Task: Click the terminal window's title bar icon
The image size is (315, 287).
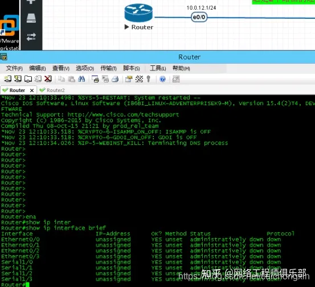Action: 3,57
